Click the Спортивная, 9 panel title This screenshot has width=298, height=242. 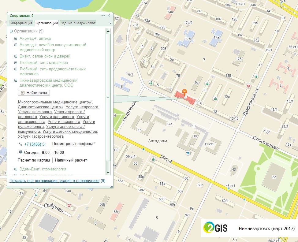(x=21, y=16)
